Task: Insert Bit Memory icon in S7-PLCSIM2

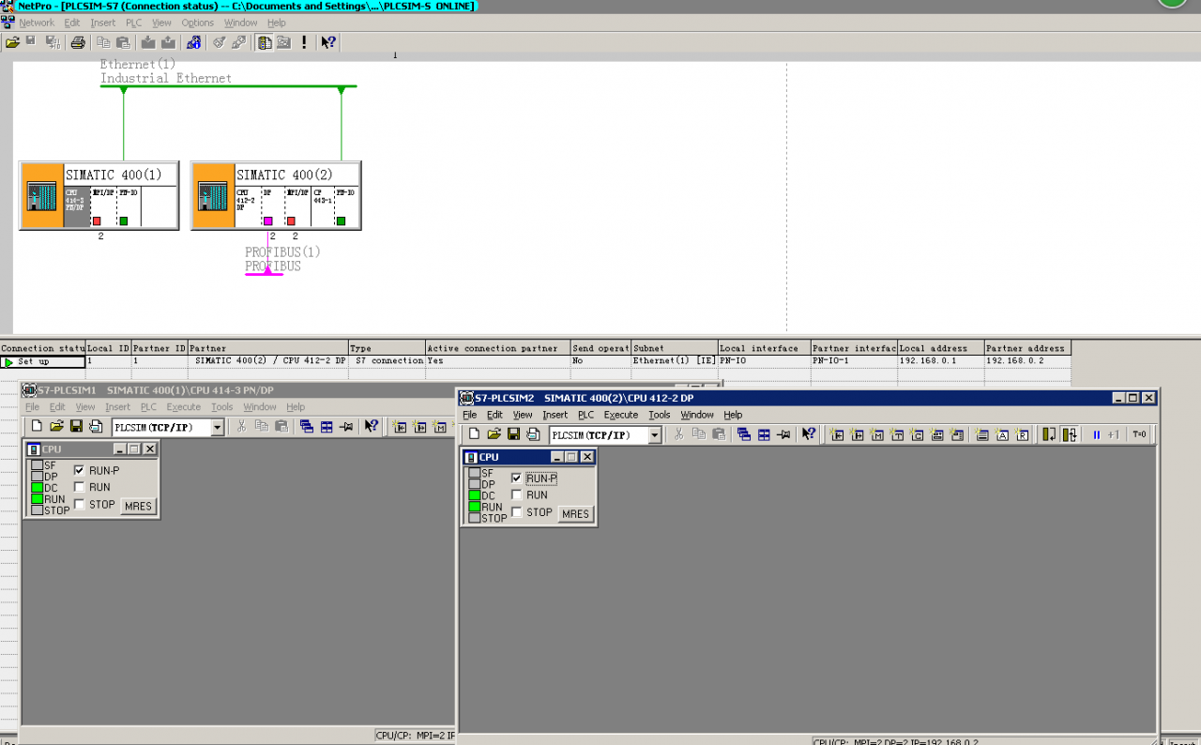Action: pyautogui.click(x=877, y=434)
